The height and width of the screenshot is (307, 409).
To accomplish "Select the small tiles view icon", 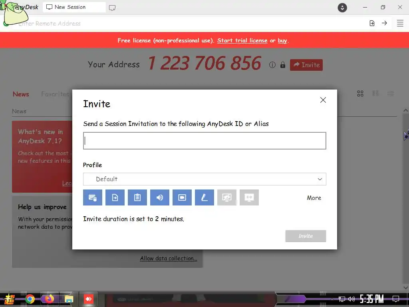I will tap(375, 94).
